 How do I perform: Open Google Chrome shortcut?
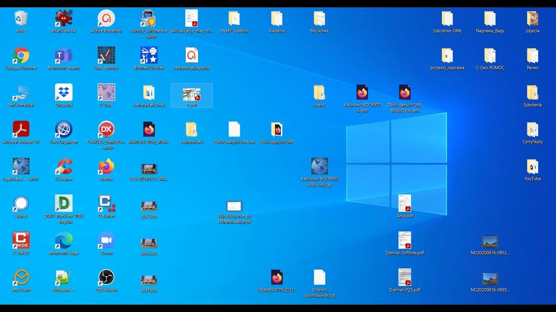pos(21,55)
